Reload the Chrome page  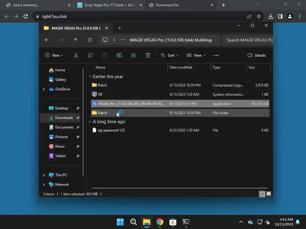click(26, 17)
